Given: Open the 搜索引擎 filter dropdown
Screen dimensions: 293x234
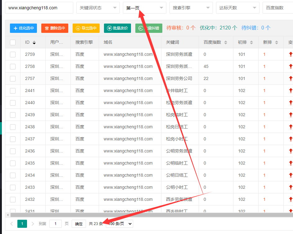Looking at the screenshot, I should [x=191, y=8].
